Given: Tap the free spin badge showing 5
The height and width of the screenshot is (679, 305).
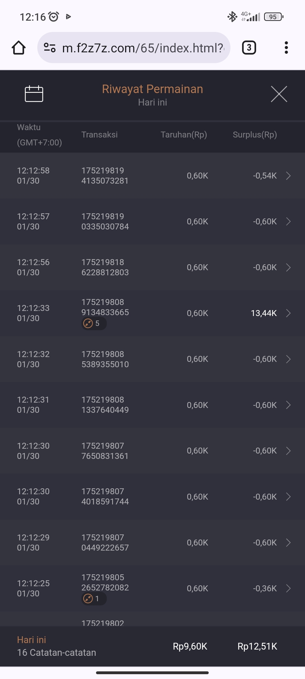Looking at the screenshot, I should (94, 323).
